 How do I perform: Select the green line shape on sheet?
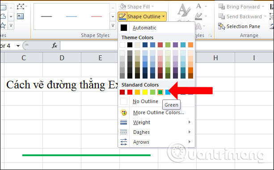pyautogui.click(x=86, y=155)
